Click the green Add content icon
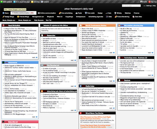Screen dimensions: 157x129 coord(2,2)
